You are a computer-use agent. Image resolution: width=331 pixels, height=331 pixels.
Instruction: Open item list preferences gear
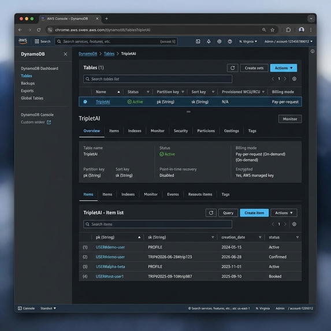(294, 224)
